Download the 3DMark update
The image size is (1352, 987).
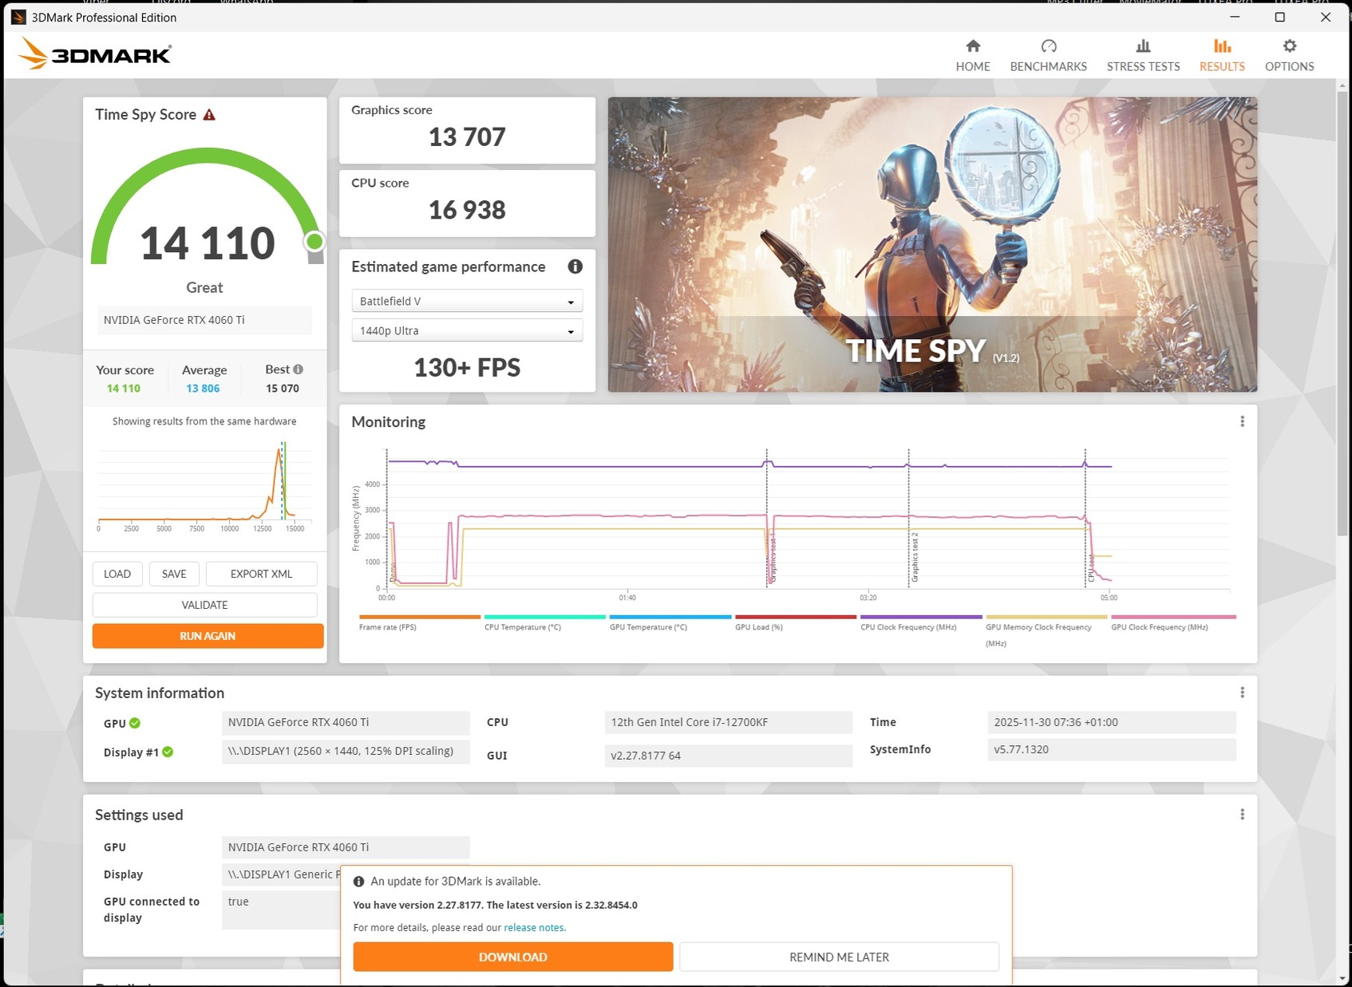point(513,957)
